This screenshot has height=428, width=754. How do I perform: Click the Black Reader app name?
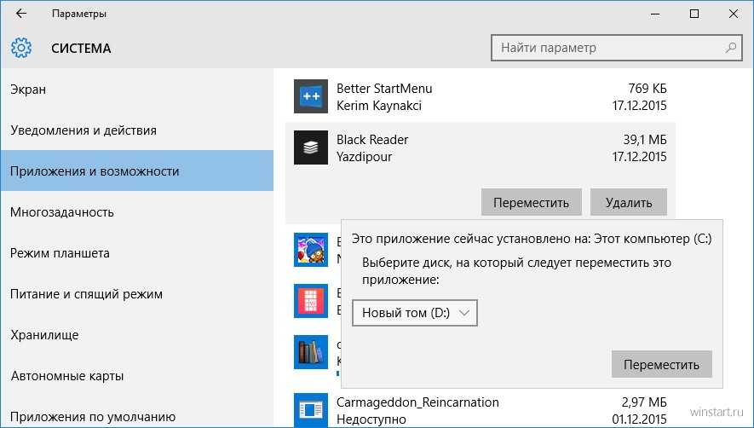click(x=372, y=140)
